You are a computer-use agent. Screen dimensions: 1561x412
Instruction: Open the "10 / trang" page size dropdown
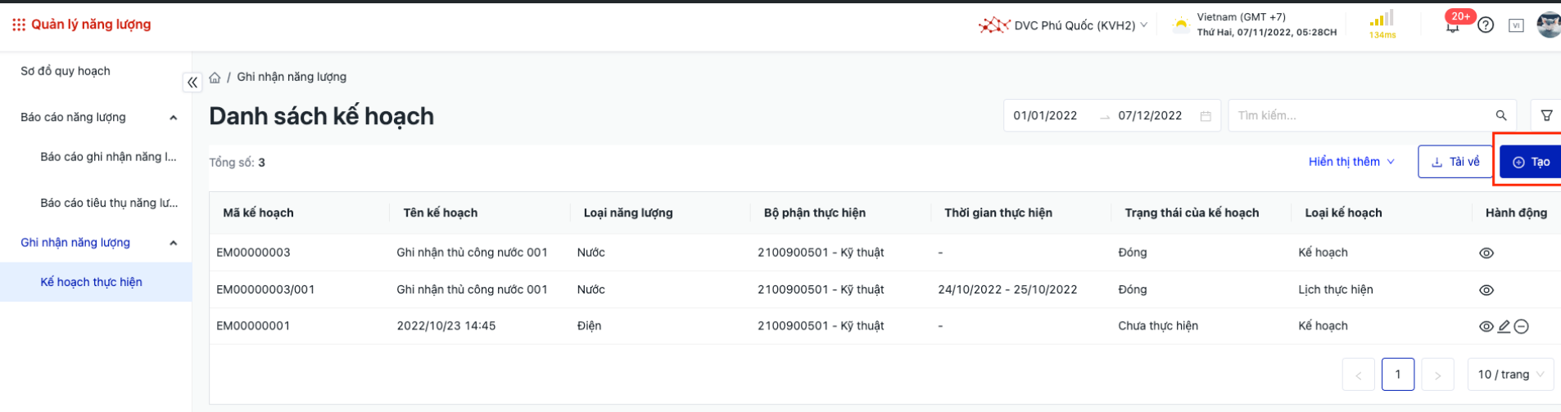(1510, 374)
